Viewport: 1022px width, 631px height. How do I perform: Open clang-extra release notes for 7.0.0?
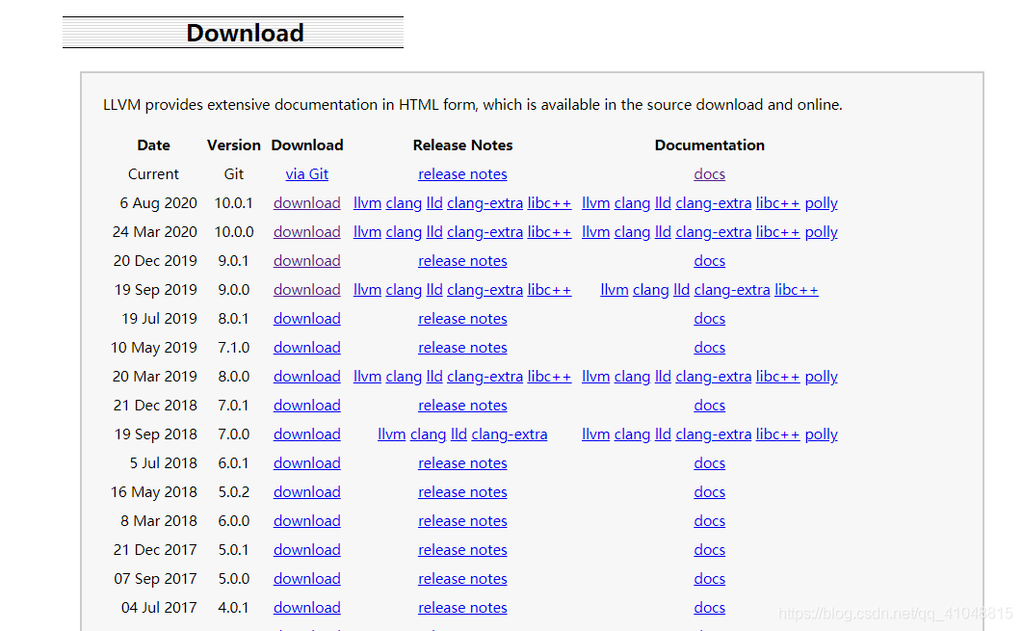510,434
